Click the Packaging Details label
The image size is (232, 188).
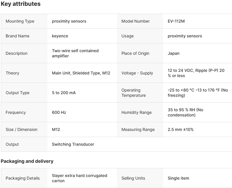pyautogui.click(x=23, y=178)
